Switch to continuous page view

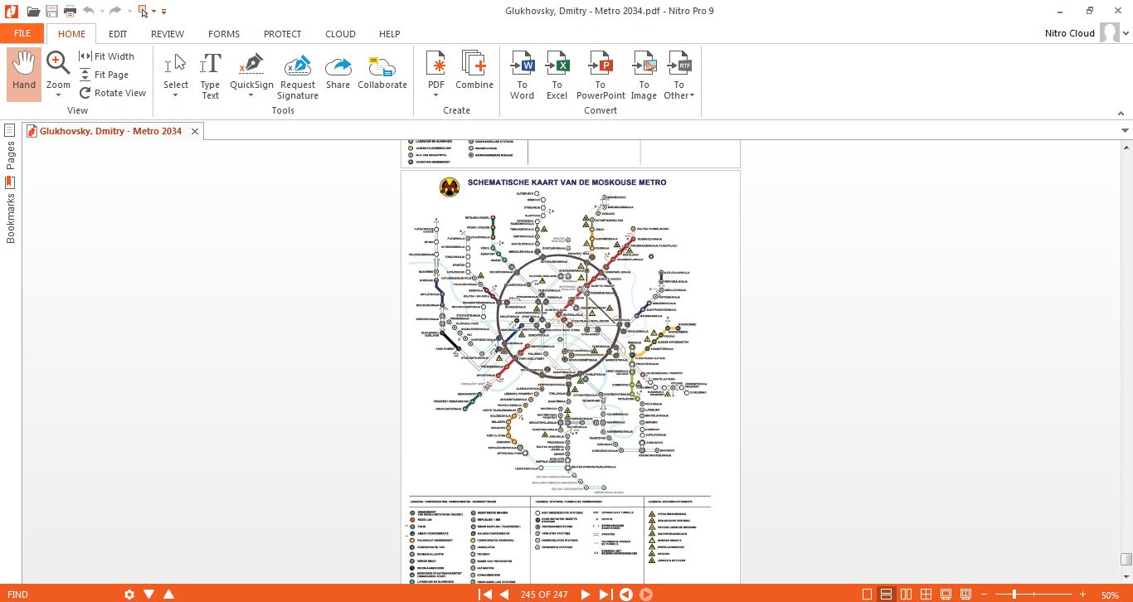(887, 595)
